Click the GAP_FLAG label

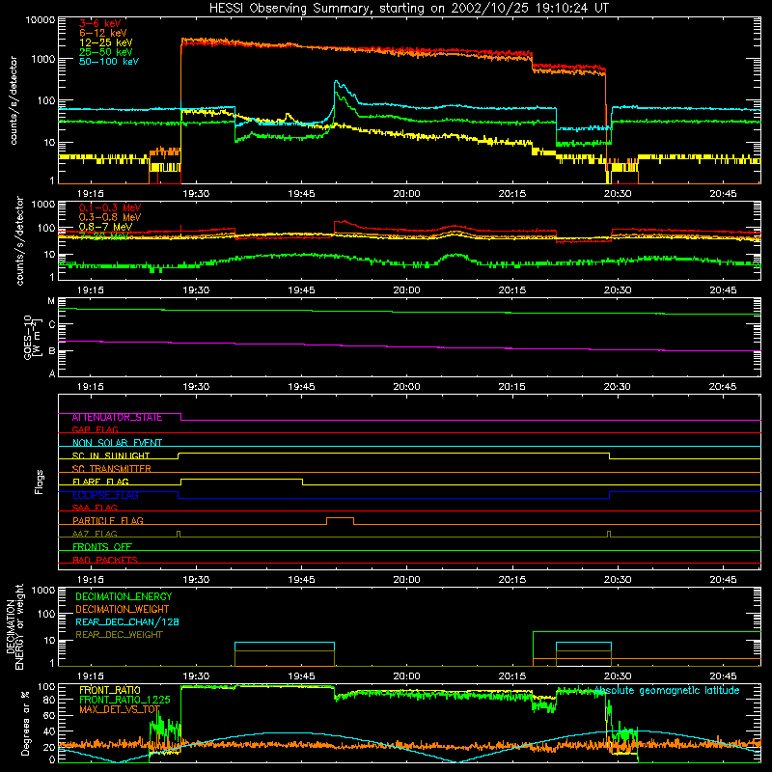pyautogui.click(x=95, y=429)
